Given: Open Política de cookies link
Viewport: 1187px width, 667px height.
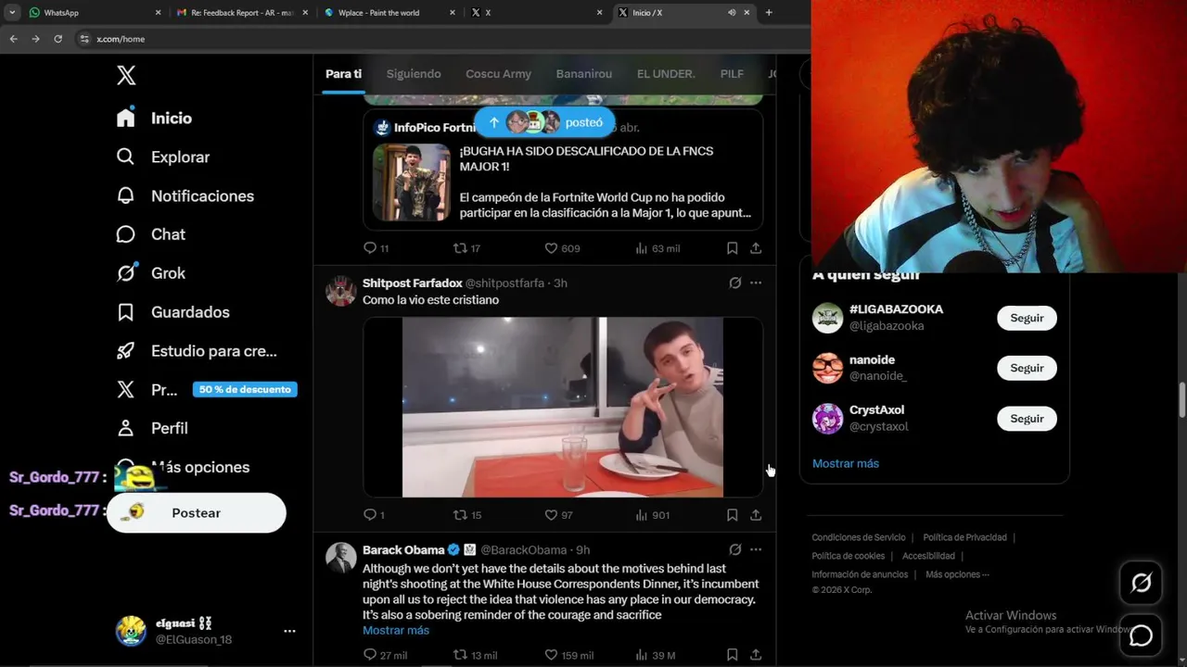Looking at the screenshot, I should (x=848, y=556).
